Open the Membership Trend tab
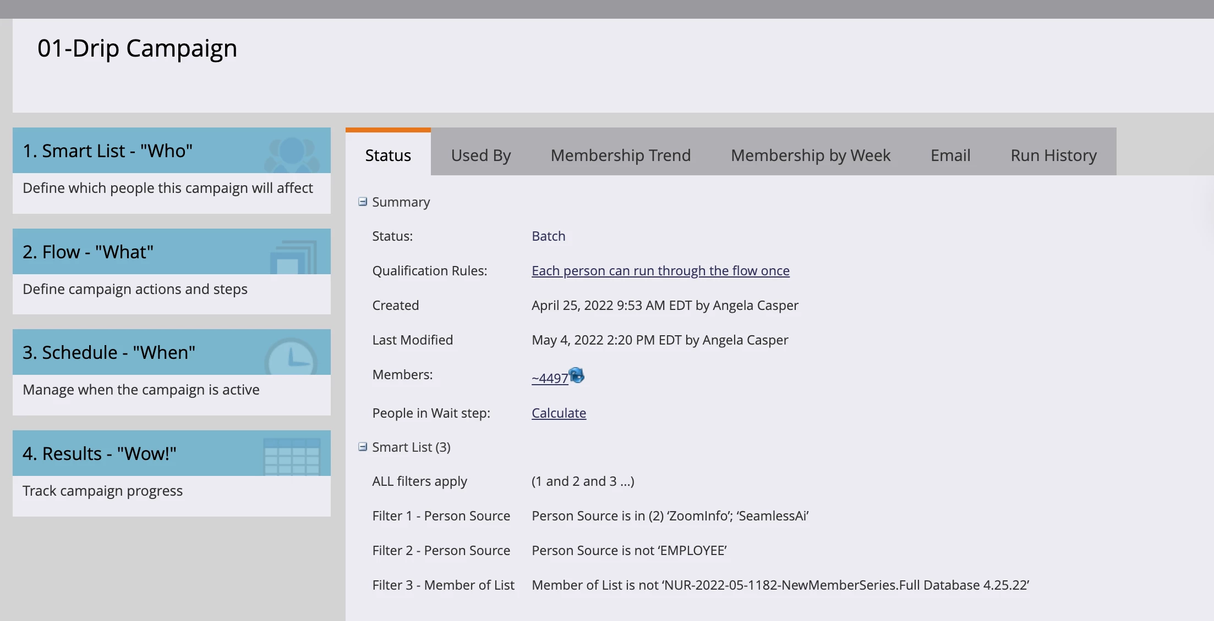This screenshot has height=621, width=1214. click(620, 155)
